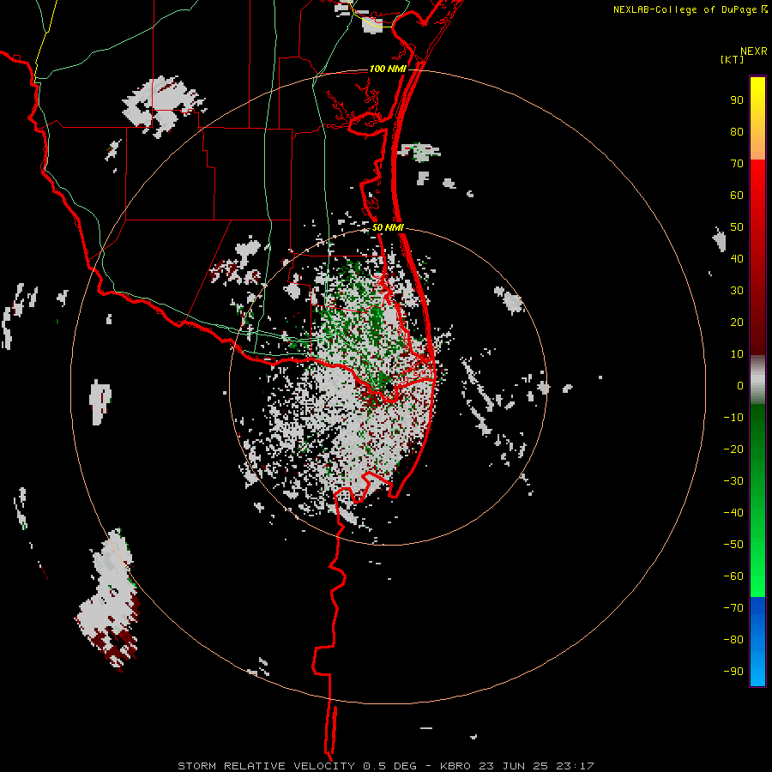Image resolution: width=772 pixels, height=772 pixels.
Task: Click the positive 30 scale value
Action: pos(737,291)
